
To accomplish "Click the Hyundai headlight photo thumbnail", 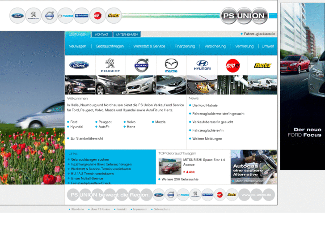I will (x=202, y=85).
